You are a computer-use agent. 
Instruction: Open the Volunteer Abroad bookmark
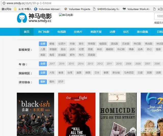pyautogui.click(x=50, y=9)
